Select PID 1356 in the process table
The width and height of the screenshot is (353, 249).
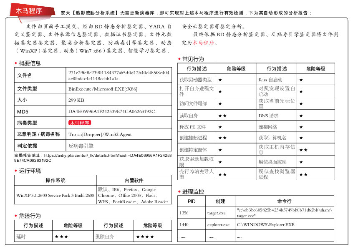point(184,213)
